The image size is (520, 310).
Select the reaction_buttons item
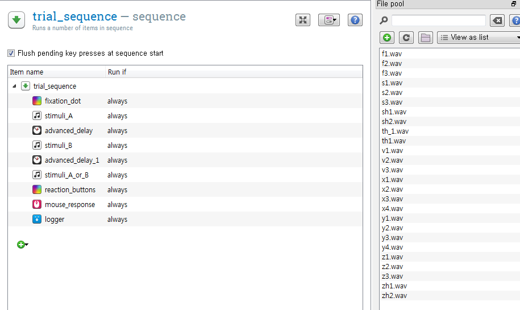[x=70, y=189]
